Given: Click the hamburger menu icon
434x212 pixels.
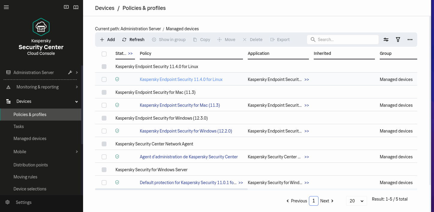Looking at the screenshot, I should tap(6, 7).
